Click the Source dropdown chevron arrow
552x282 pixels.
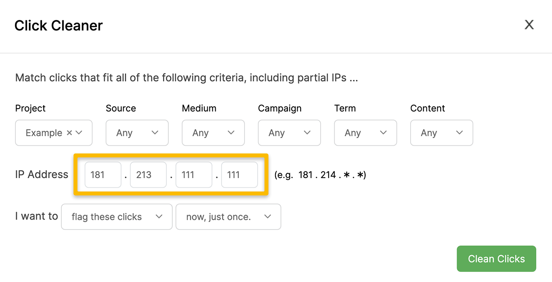tap(155, 133)
